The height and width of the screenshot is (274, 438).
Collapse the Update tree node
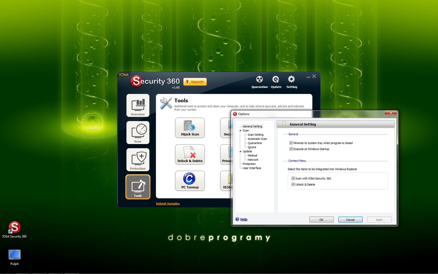240,151
